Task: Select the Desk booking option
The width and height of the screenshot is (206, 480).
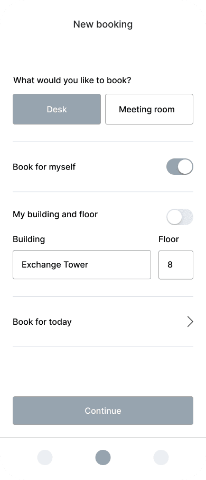Action: (x=57, y=109)
